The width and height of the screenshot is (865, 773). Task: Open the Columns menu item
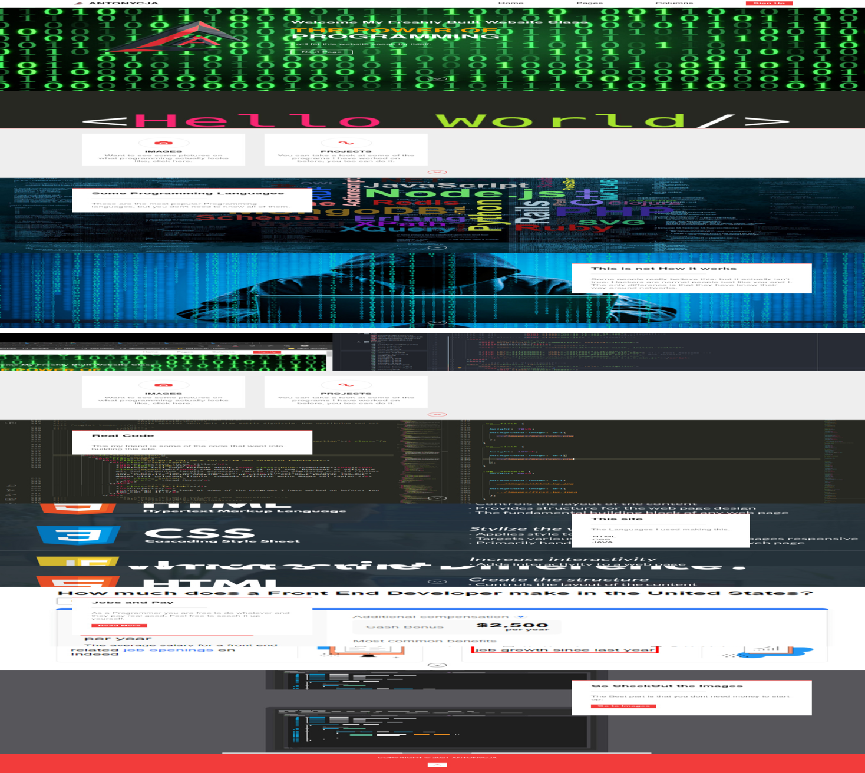(674, 3)
